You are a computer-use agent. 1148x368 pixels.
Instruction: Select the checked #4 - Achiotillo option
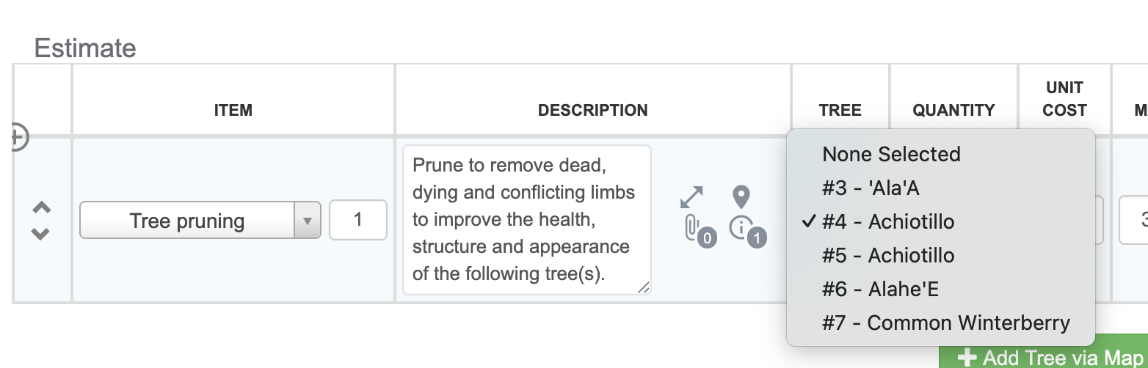pos(888,221)
